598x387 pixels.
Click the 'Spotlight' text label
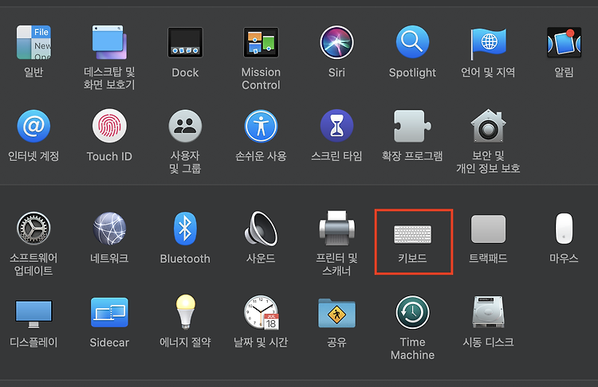(x=412, y=72)
